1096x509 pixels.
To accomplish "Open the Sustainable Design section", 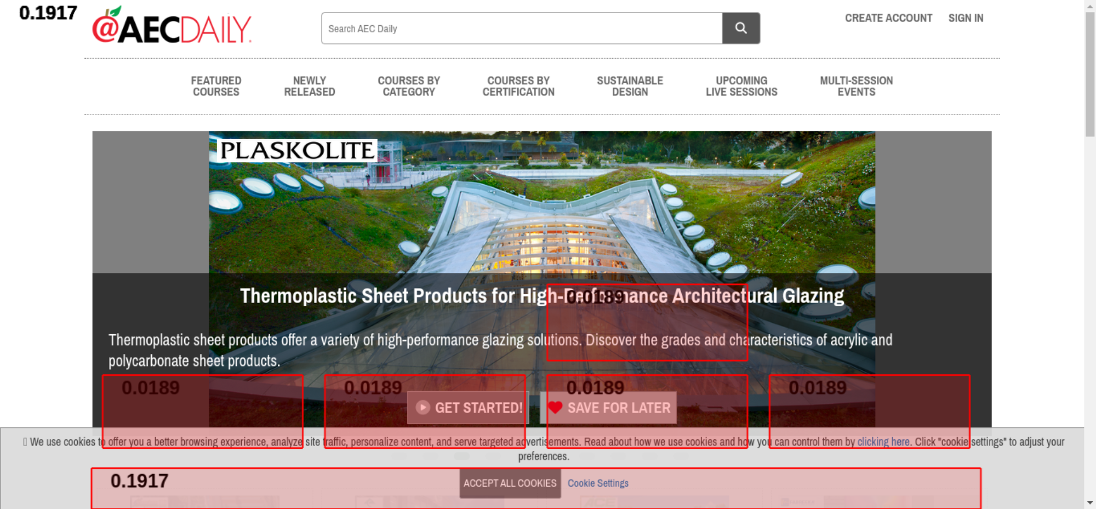I will tap(630, 87).
